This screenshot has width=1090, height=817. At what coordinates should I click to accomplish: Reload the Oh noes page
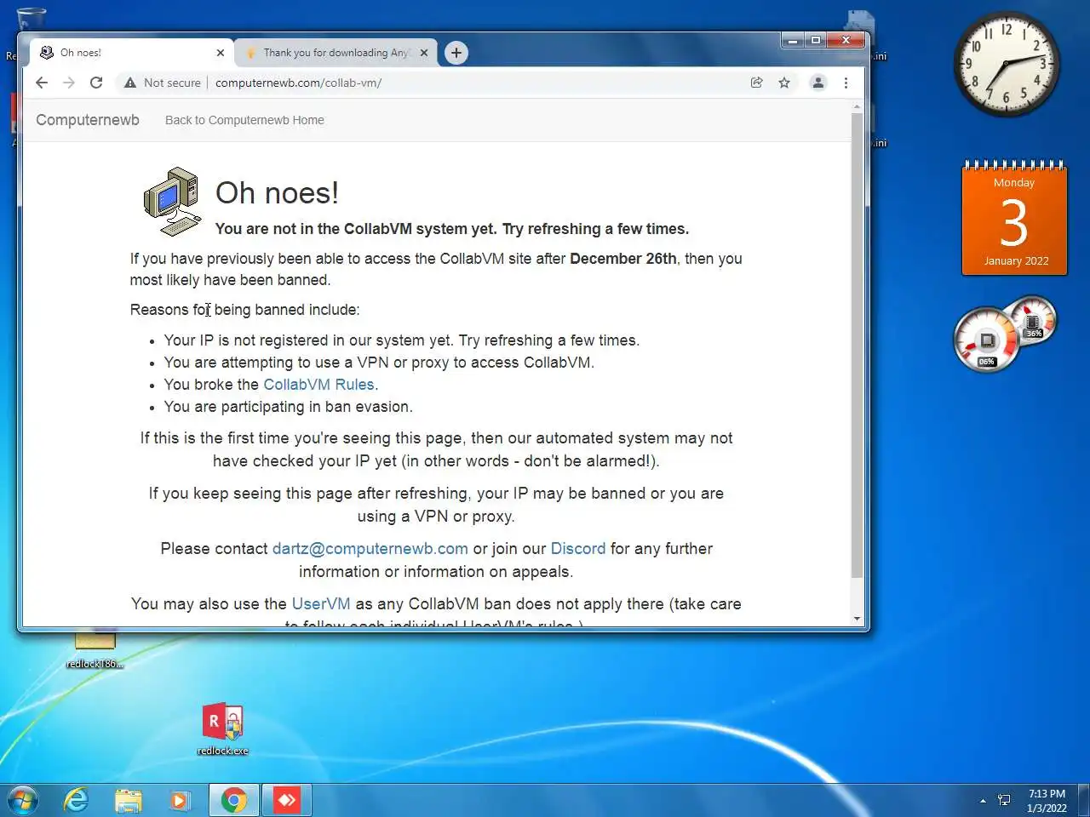tap(96, 83)
